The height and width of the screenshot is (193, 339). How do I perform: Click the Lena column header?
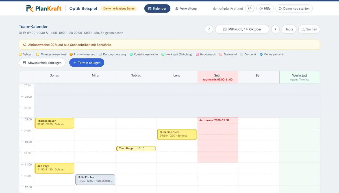pos(177,75)
